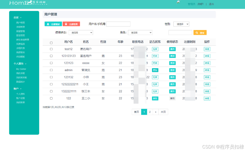Open 房东申请管理 in the sidebar
Screen dimensions: 245x151
point(22,40)
